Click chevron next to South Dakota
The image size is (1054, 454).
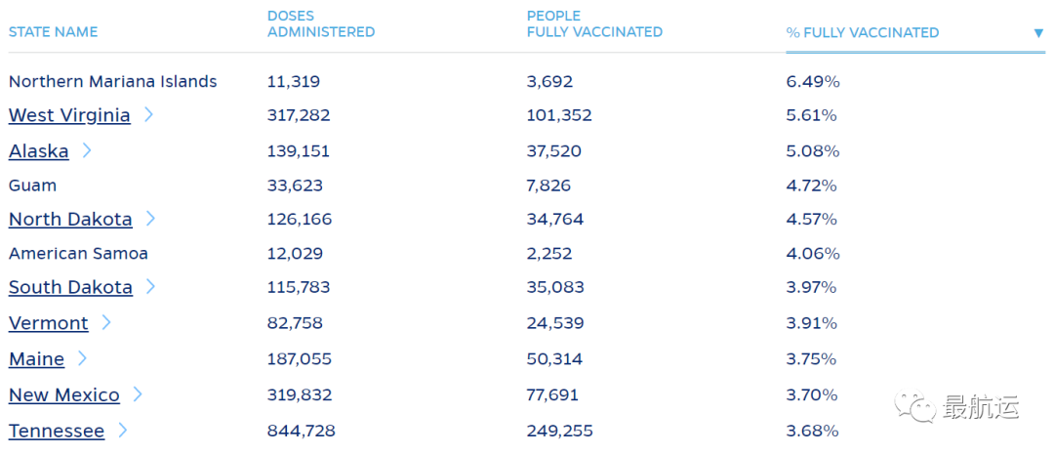[151, 286]
